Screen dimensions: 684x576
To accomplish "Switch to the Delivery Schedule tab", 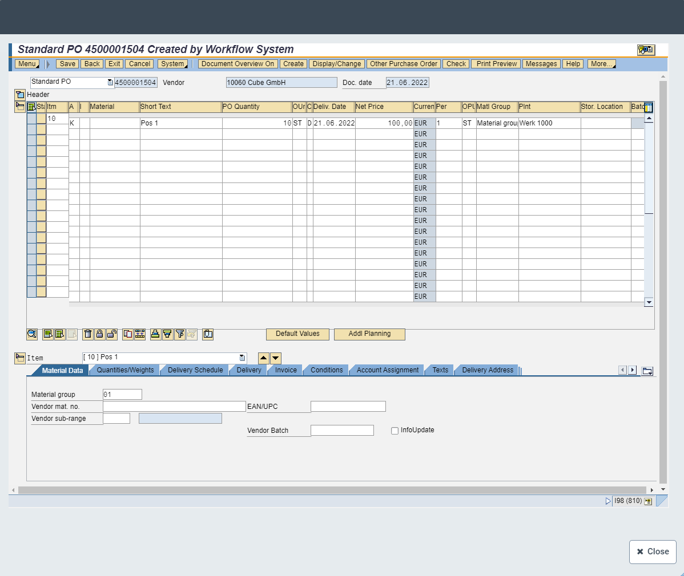I will [195, 370].
